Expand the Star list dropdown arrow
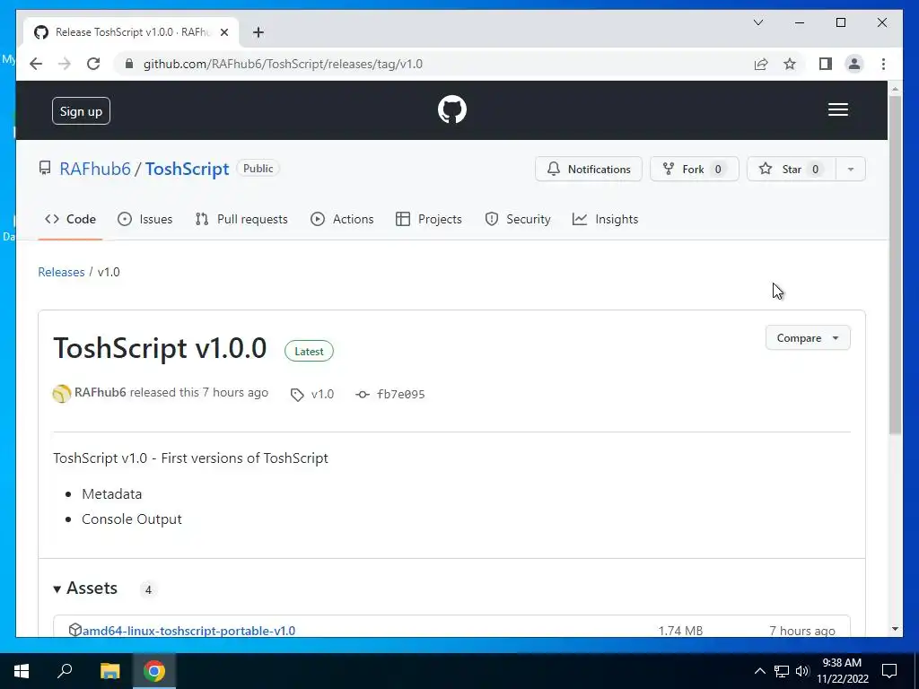This screenshot has width=919, height=689. 851,169
